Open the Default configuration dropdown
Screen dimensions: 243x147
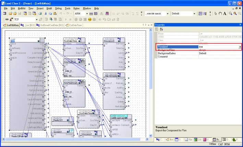coord(194,14)
